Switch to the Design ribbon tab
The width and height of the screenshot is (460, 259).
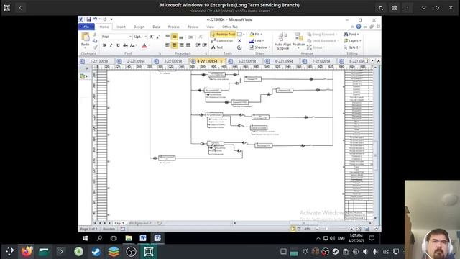[x=139, y=27]
